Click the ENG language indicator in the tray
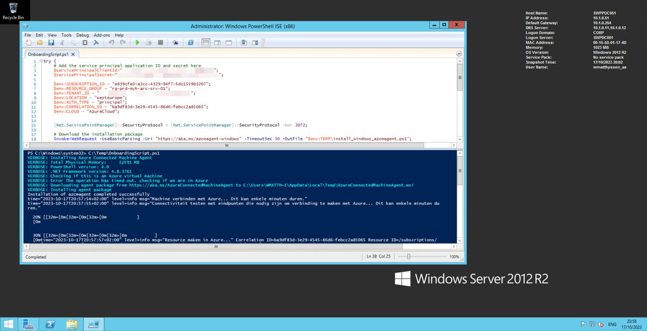 (x=612, y=324)
